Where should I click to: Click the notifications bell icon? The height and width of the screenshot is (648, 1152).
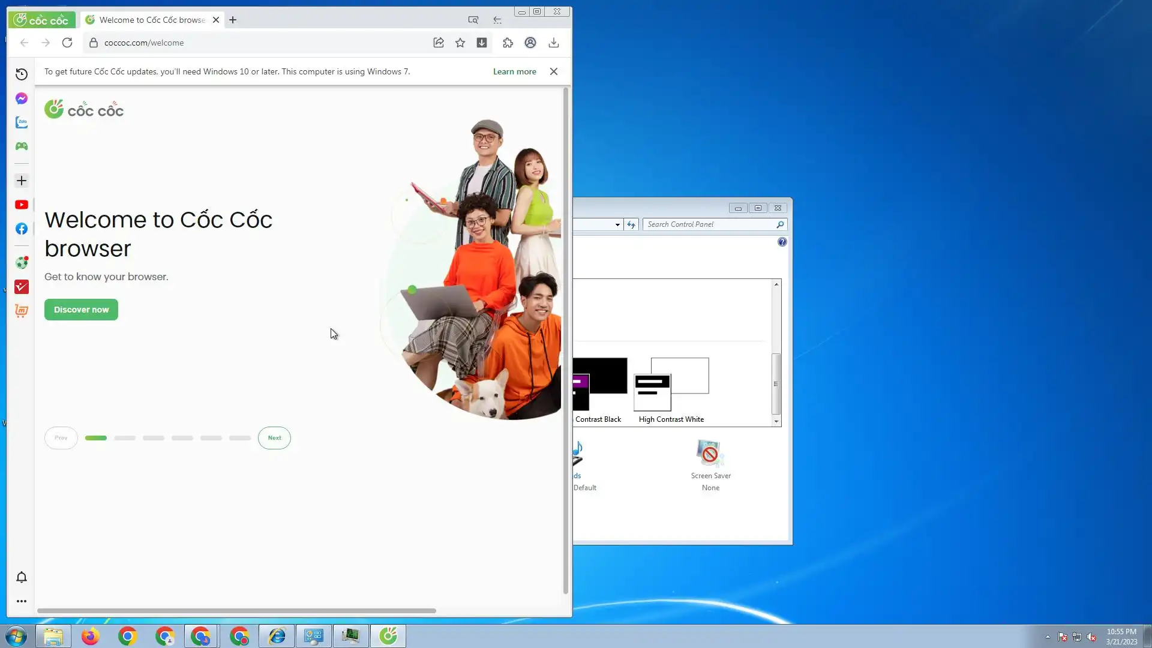(22, 577)
